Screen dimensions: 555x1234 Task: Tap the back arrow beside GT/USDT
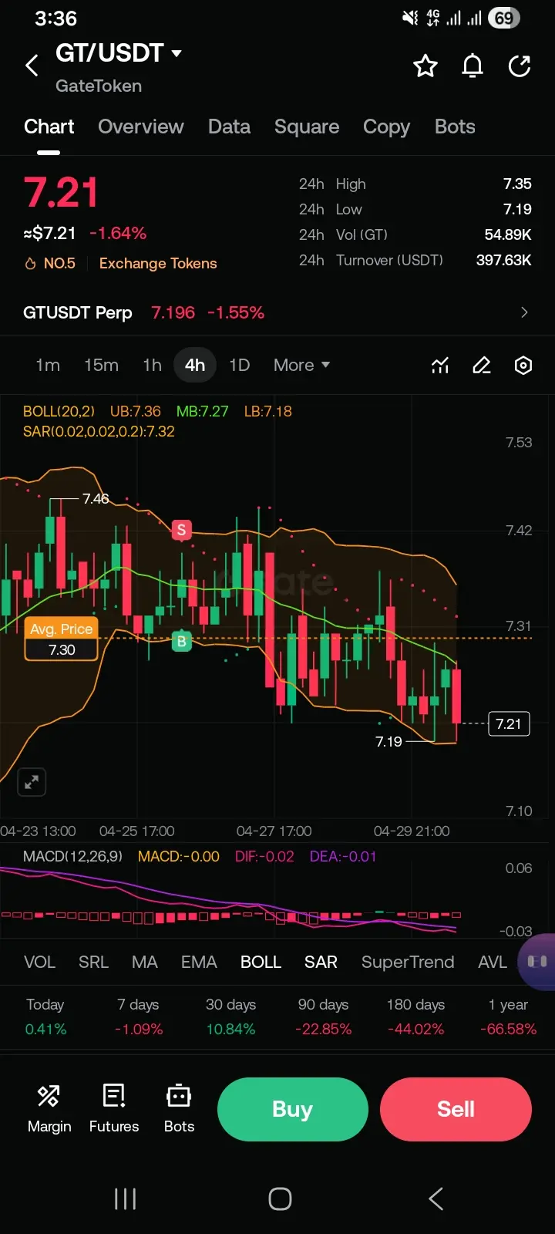[x=32, y=66]
